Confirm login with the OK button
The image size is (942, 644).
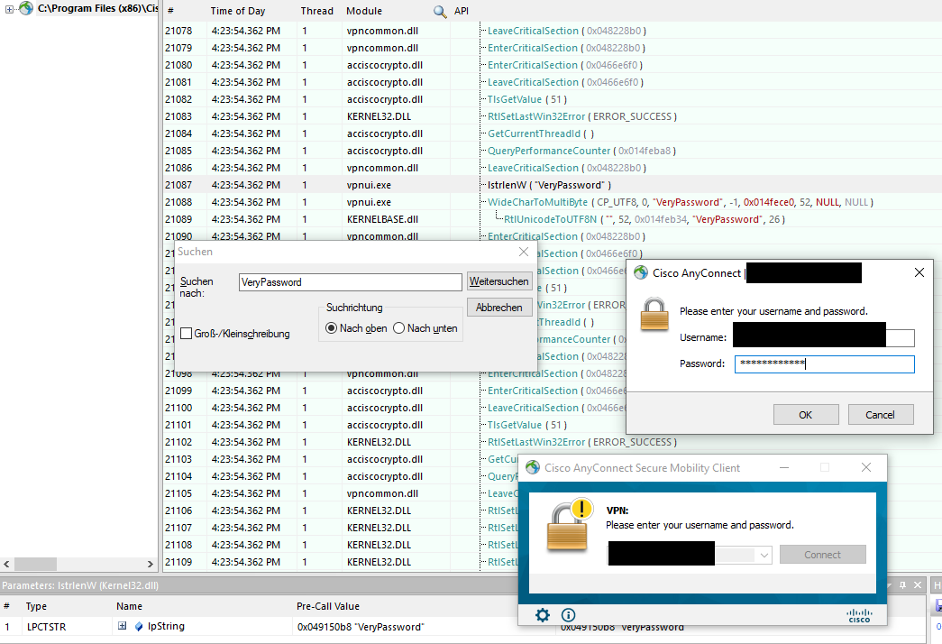(x=806, y=415)
